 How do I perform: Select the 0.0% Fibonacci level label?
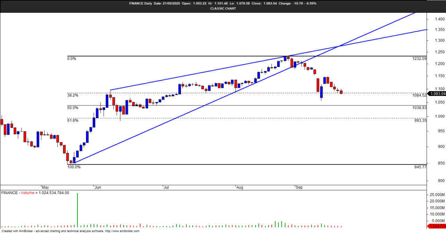(x=72, y=59)
